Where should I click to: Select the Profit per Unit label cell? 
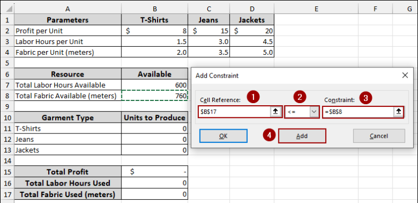tap(68, 31)
